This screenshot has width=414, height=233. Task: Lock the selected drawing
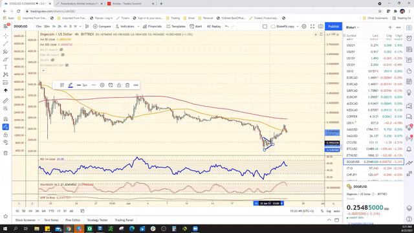pyautogui.click(x=119, y=85)
